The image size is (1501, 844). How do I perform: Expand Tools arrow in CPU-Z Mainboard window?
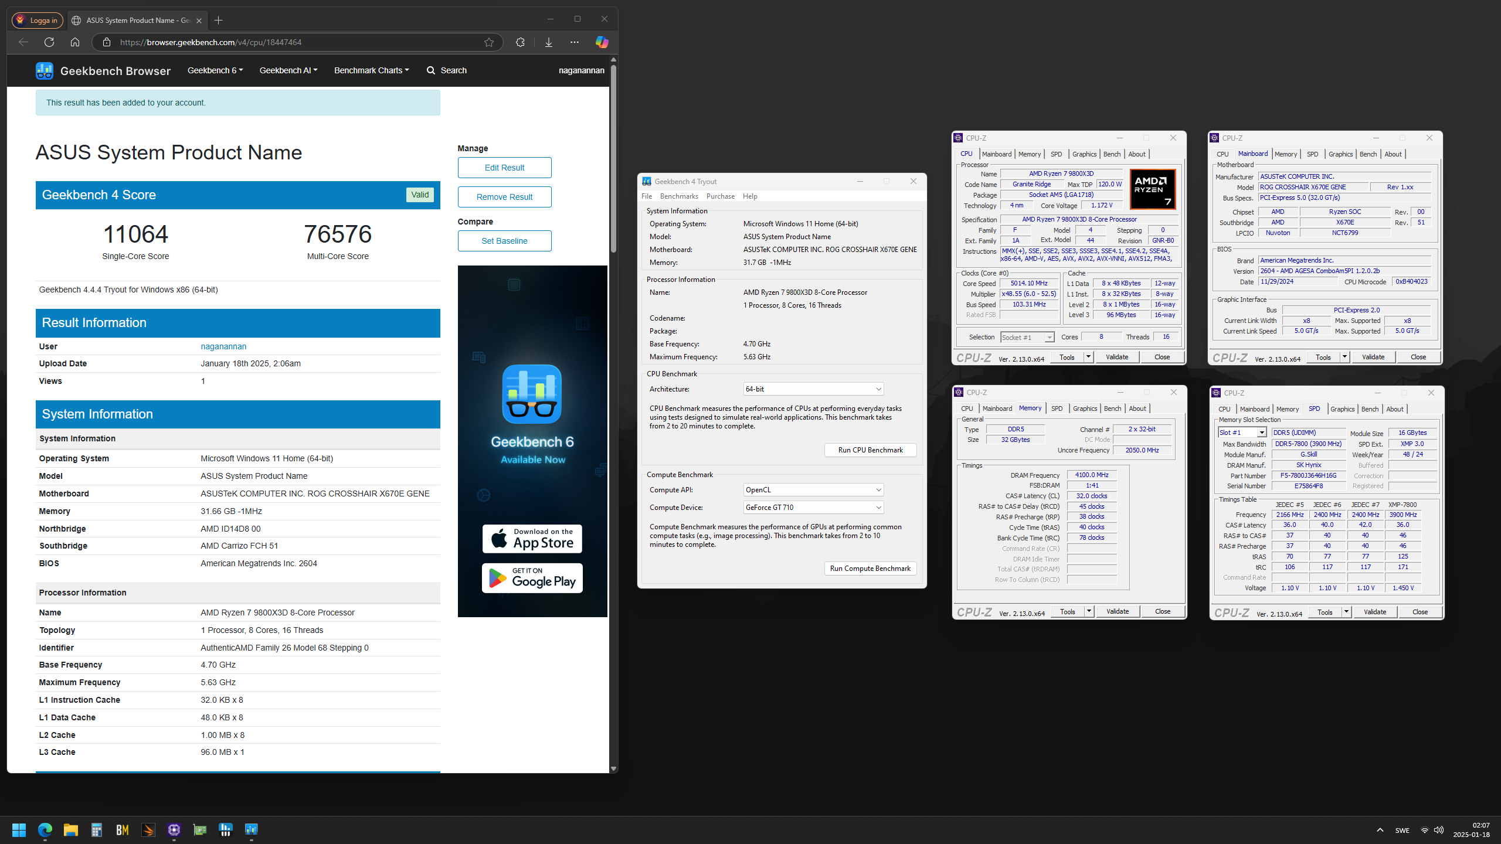(x=1344, y=357)
